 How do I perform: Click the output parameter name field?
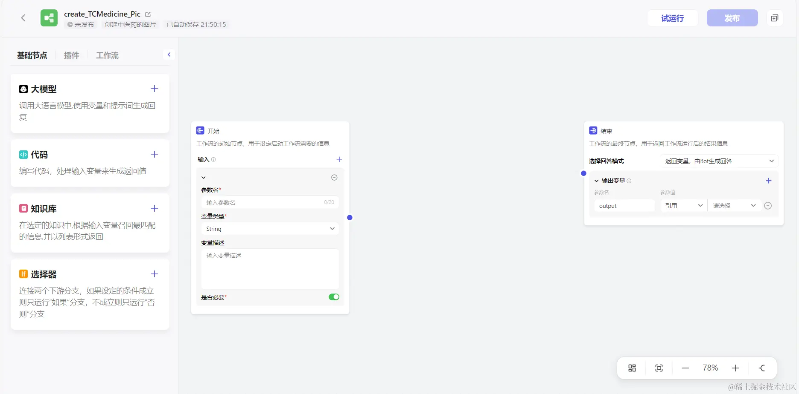[x=624, y=206]
